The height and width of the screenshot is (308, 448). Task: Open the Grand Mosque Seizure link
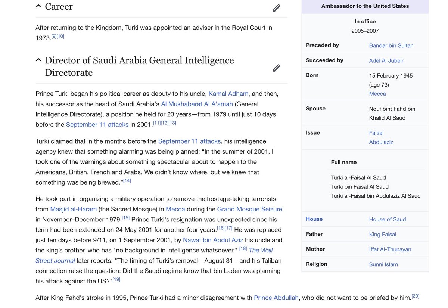coord(249,209)
